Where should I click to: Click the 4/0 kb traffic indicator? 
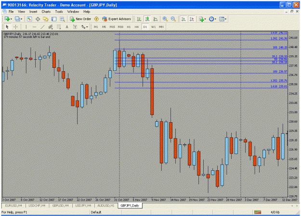[275, 212]
